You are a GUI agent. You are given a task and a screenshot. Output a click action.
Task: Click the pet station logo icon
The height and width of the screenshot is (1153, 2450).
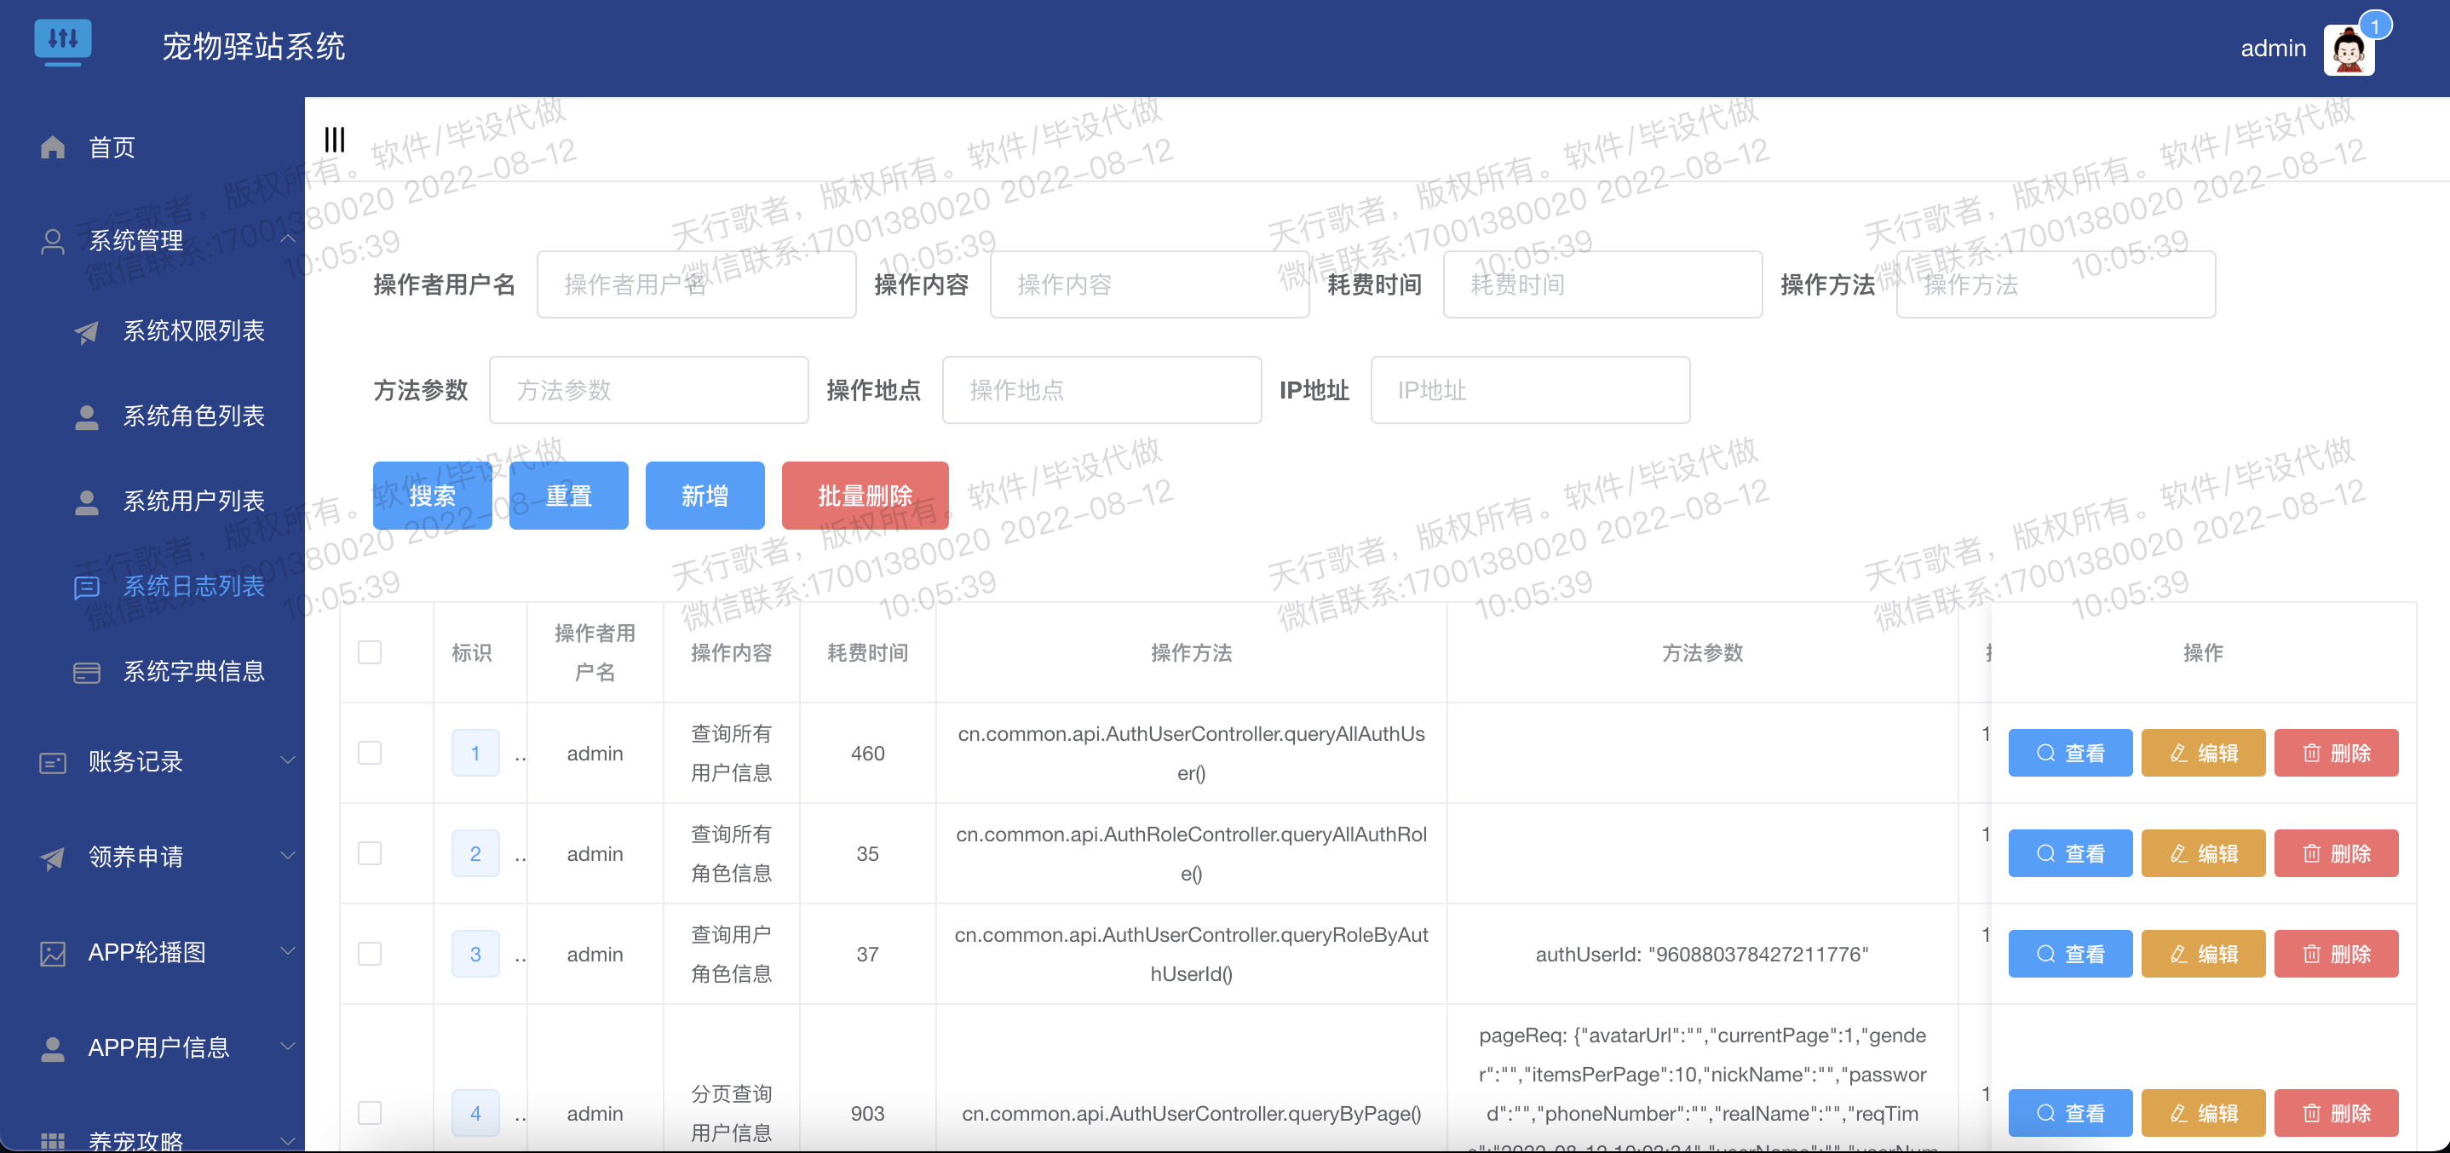pyautogui.click(x=63, y=41)
